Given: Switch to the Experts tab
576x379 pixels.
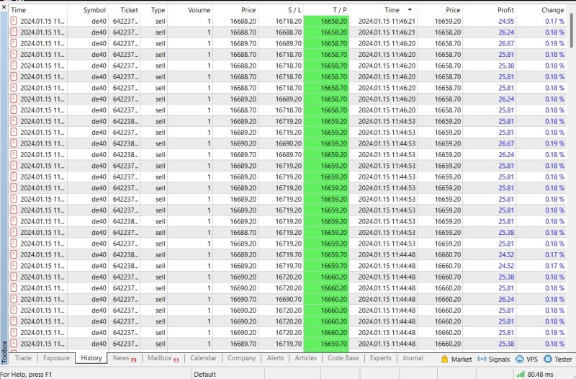Looking at the screenshot, I should tap(381, 358).
